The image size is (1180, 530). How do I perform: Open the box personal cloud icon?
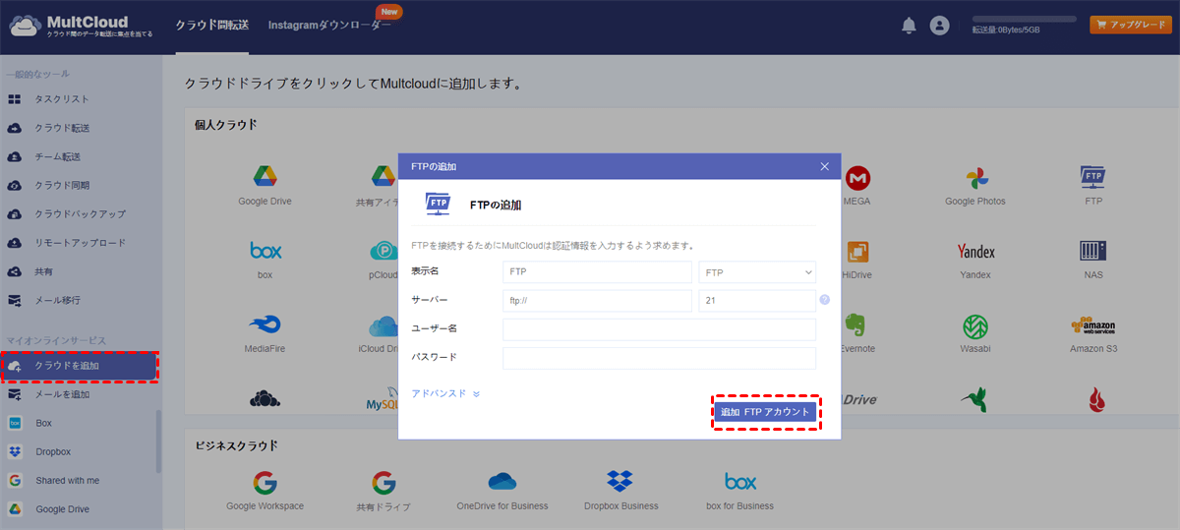[265, 251]
